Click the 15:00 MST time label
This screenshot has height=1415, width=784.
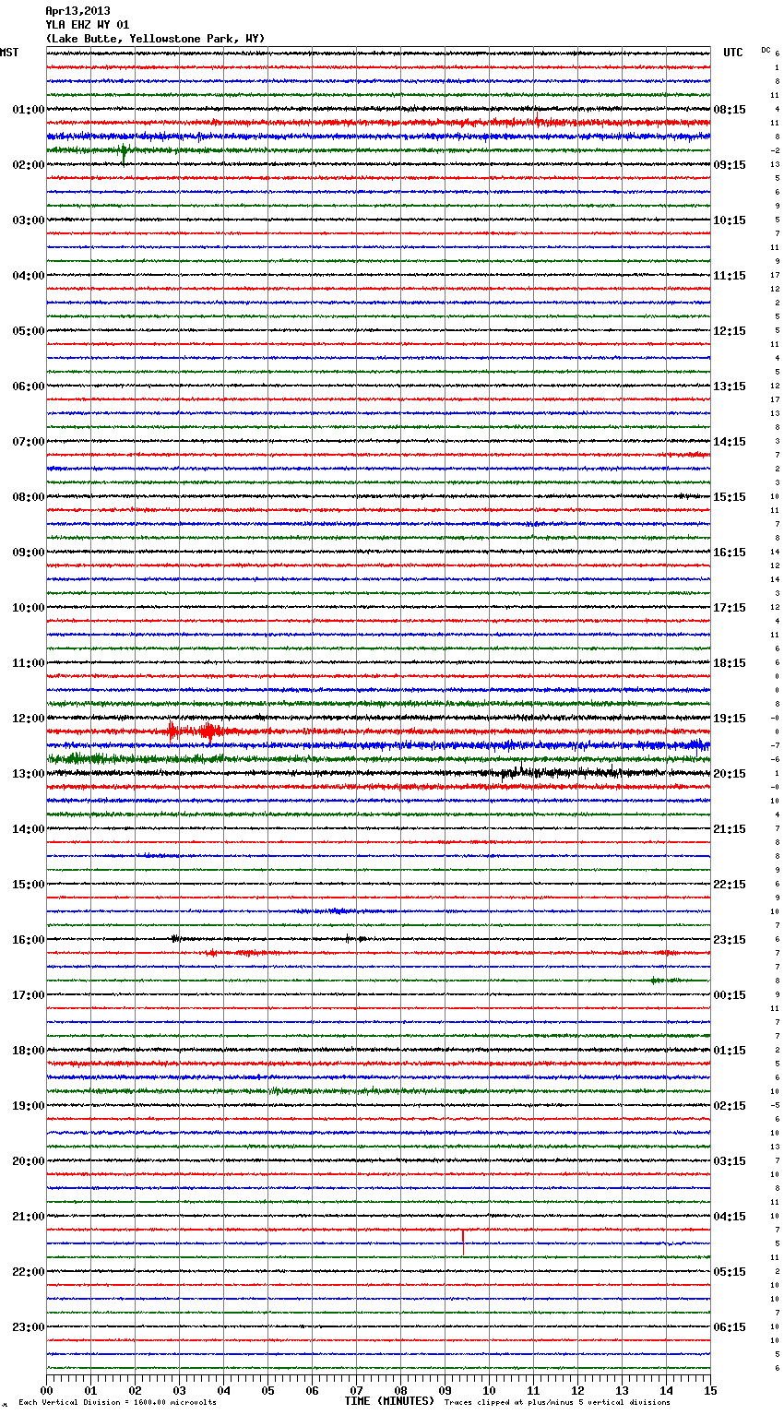pos(28,885)
